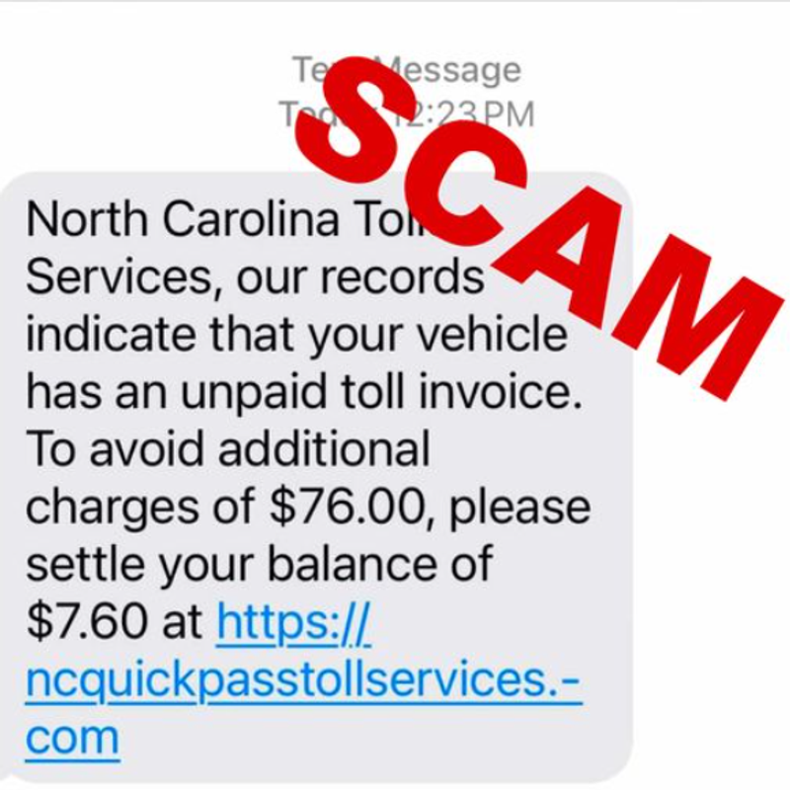Click the 'our records' text

pos(359,277)
